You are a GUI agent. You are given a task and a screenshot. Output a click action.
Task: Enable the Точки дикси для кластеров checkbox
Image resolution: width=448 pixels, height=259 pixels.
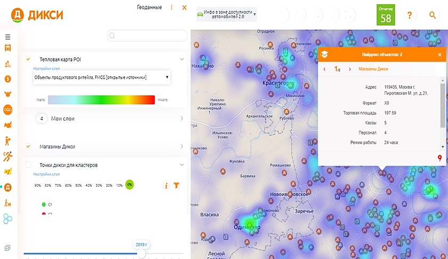point(28,165)
